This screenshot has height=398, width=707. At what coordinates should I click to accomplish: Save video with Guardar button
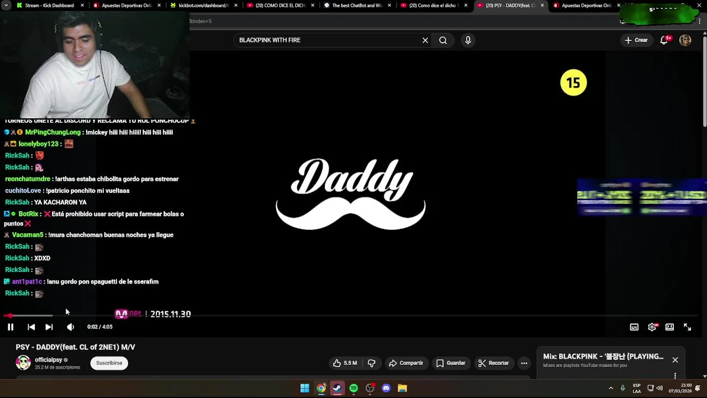[x=451, y=363]
